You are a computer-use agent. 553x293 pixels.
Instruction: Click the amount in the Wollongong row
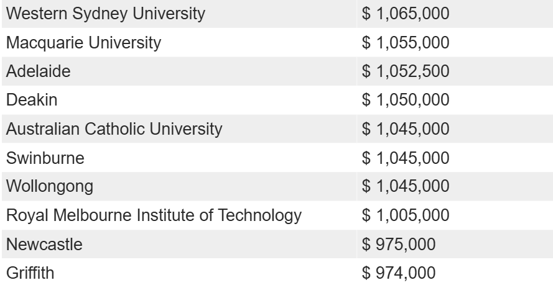[x=405, y=186]
